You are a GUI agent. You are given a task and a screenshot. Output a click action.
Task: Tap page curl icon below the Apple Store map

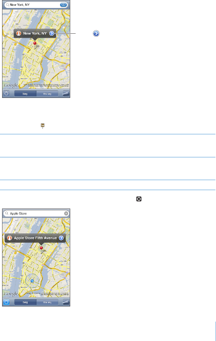(66, 302)
